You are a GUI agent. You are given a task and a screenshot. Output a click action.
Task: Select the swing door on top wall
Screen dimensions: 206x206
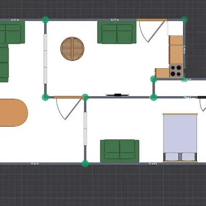coord(152,31)
